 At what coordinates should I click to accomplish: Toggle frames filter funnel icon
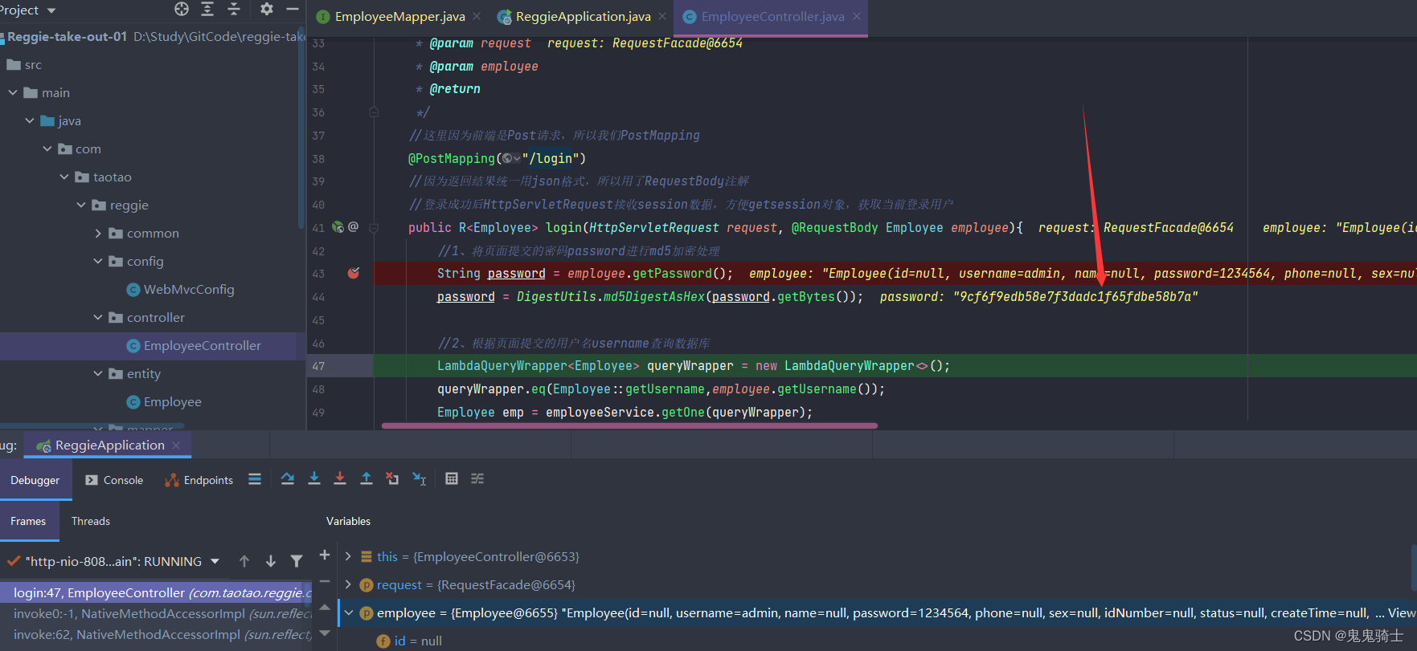click(297, 561)
